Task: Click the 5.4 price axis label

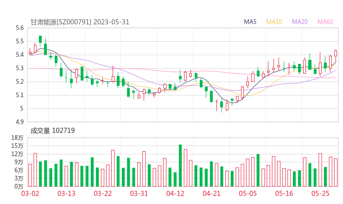Action: pos(19,55)
